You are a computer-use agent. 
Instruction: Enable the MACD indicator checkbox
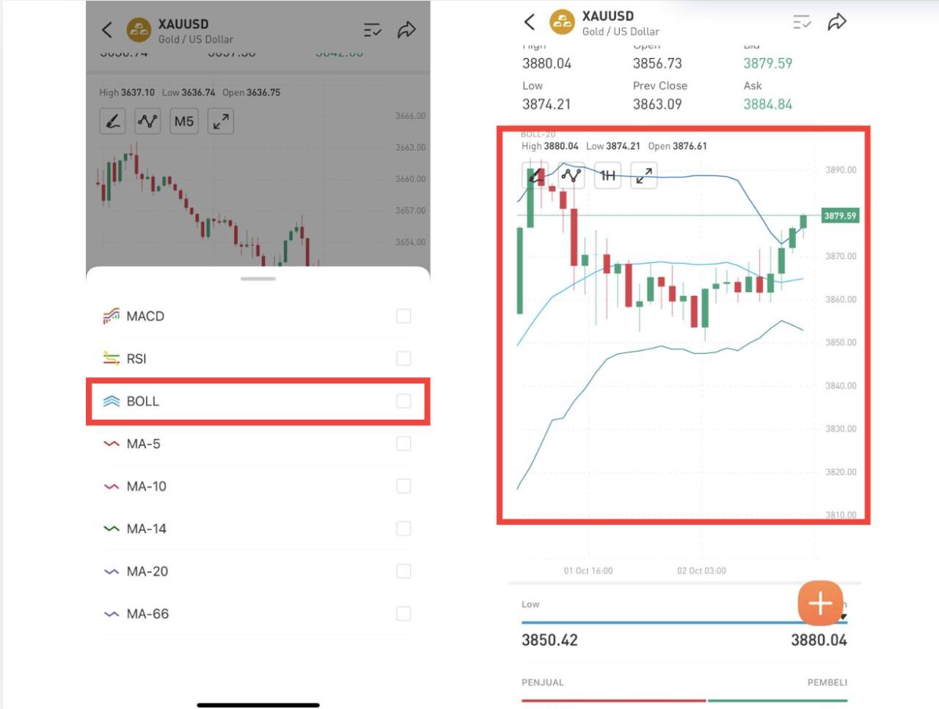tap(403, 316)
